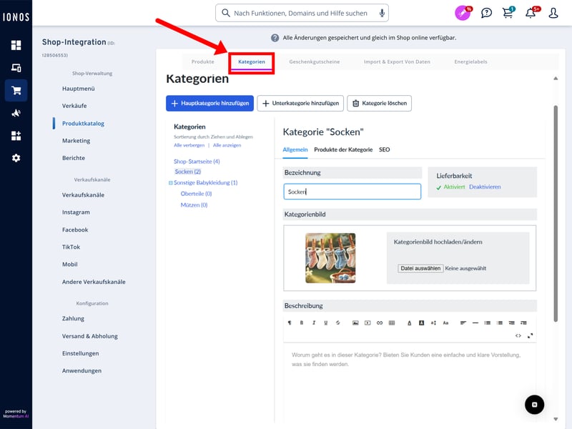Select the shopping cart icon in sidebar
Screen dimensions: 572x429
[x=16, y=90]
